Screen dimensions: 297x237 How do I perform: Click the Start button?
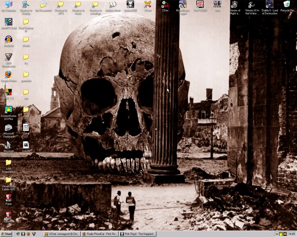pos(6,234)
